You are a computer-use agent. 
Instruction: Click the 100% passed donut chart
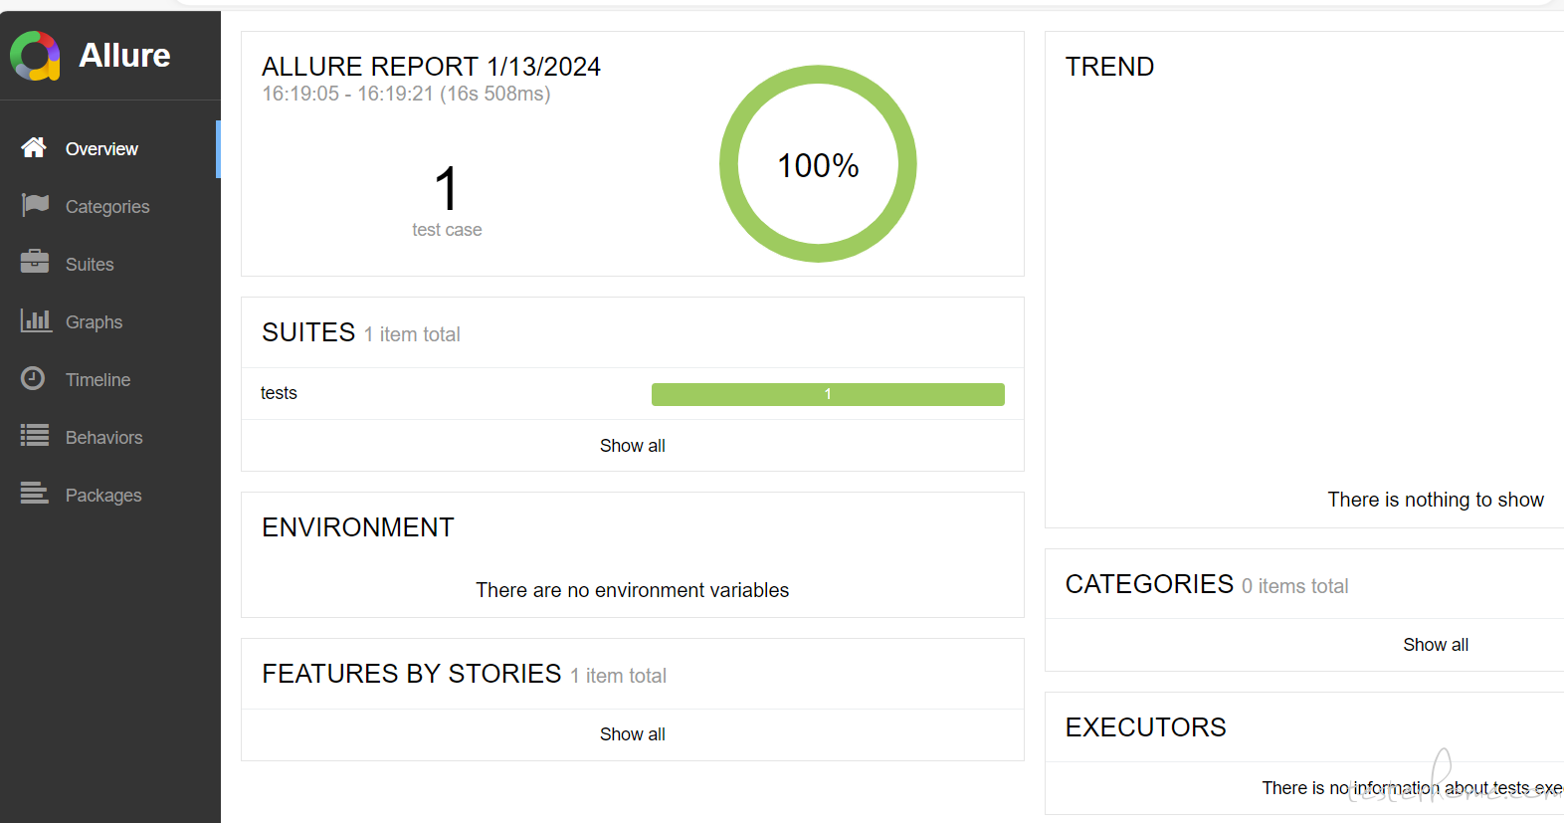818,164
